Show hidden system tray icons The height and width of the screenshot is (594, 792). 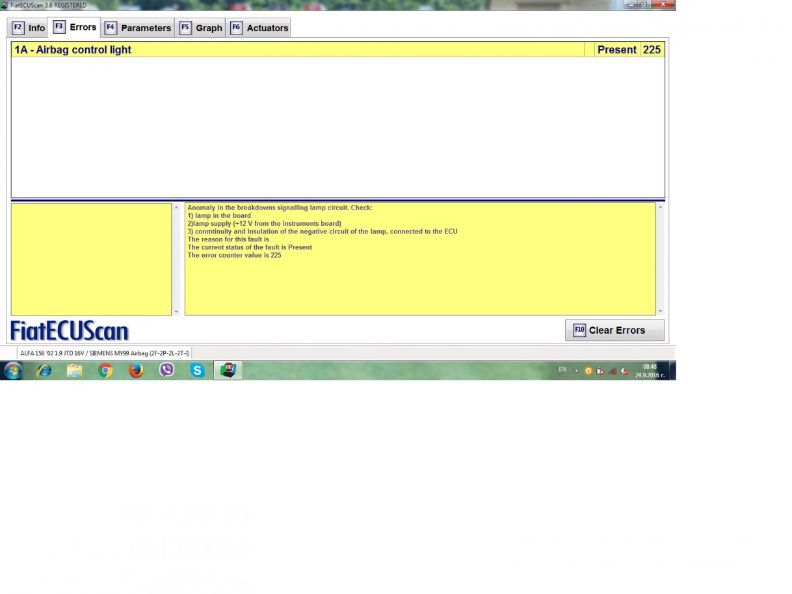pos(576,370)
